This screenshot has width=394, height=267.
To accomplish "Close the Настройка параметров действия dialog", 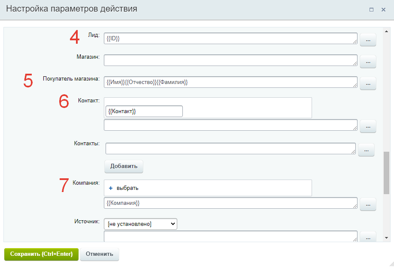I will (x=383, y=9).
